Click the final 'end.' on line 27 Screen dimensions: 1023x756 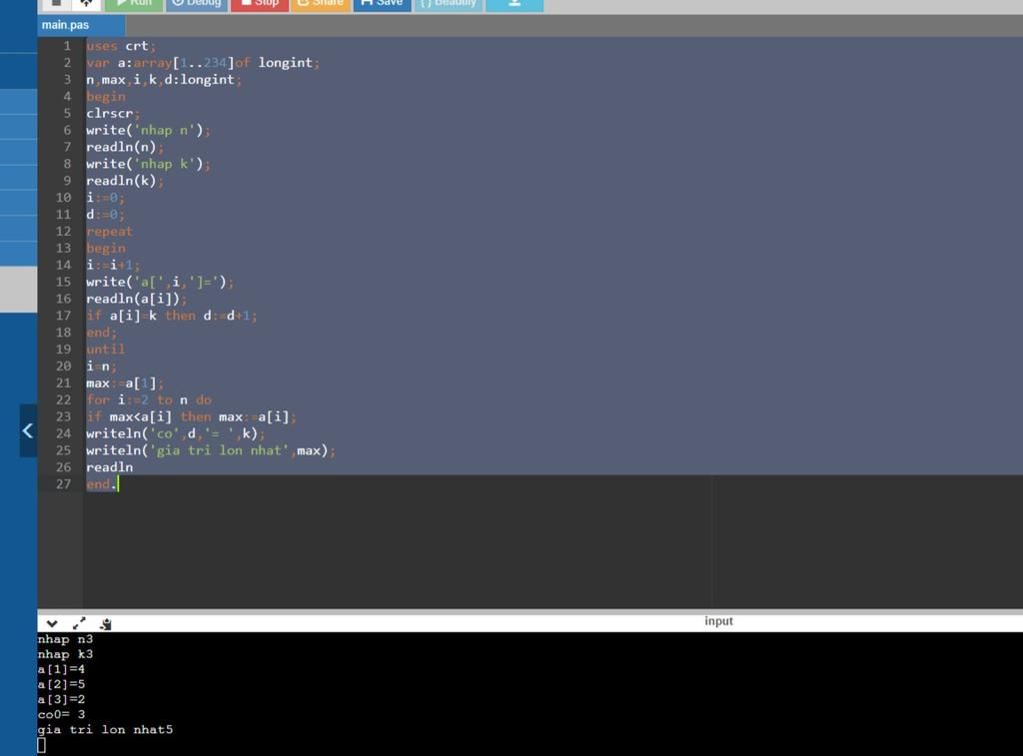[x=101, y=484]
